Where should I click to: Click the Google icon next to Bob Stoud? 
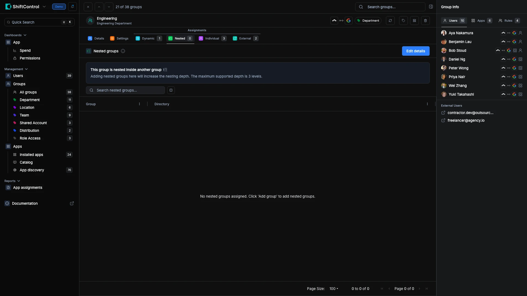pyautogui.click(x=509, y=50)
